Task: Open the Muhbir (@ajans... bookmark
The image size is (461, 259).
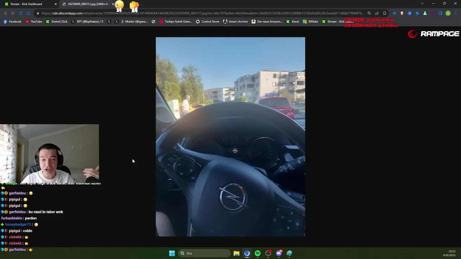Action: click(134, 22)
